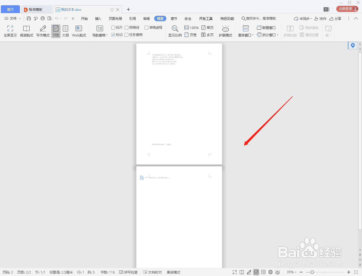Screen dimensions: 362x276
Task: Toggle spell check in status bar
Action: [128, 272]
